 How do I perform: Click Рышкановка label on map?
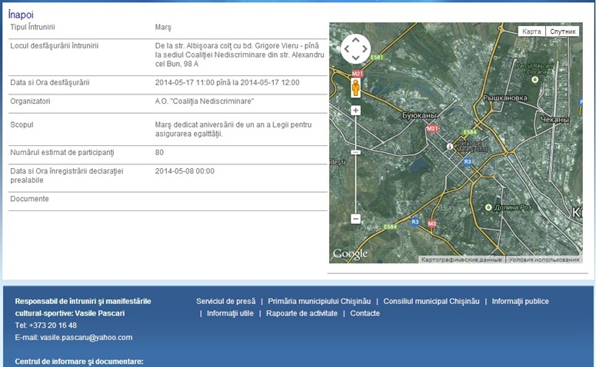coord(505,98)
